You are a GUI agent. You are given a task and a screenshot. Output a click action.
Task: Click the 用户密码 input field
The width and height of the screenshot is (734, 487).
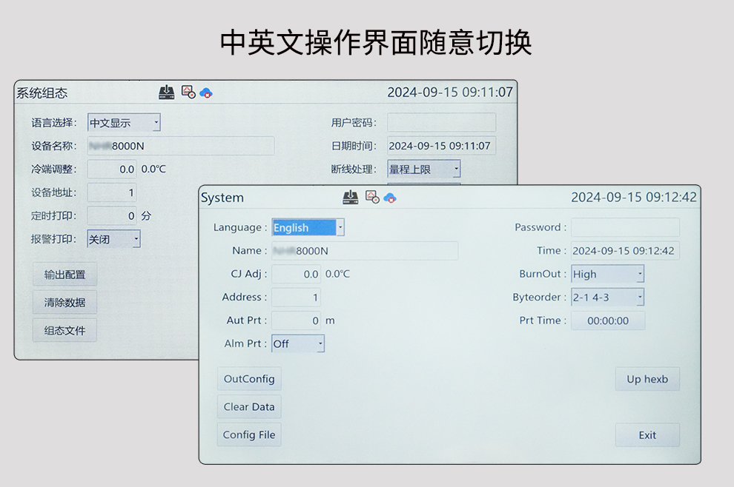coord(441,121)
